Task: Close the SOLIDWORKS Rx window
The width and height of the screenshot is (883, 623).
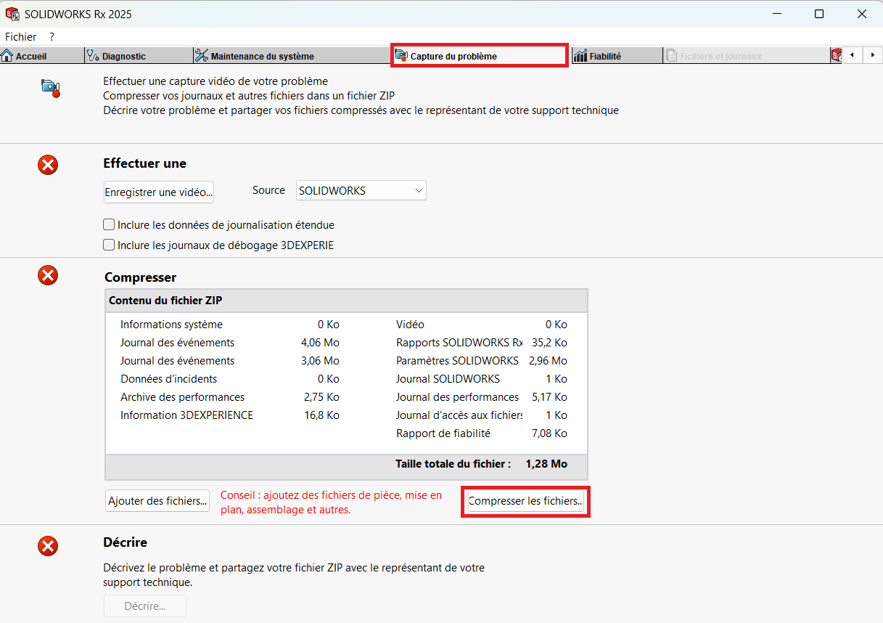Action: click(862, 14)
